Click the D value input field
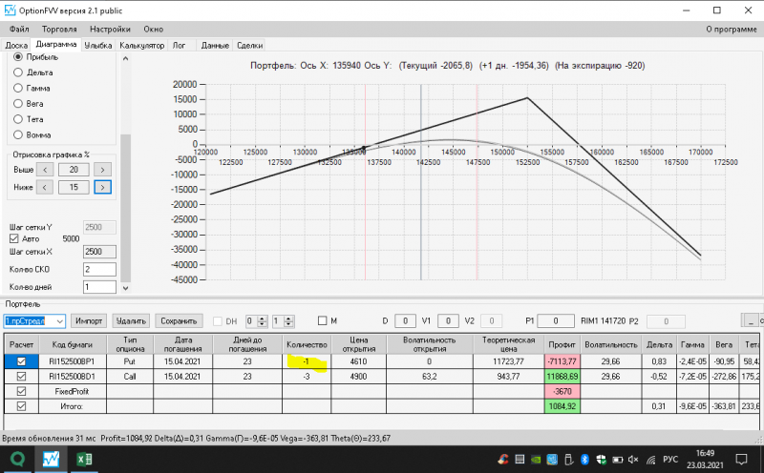The image size is (764, 473). 404,320
